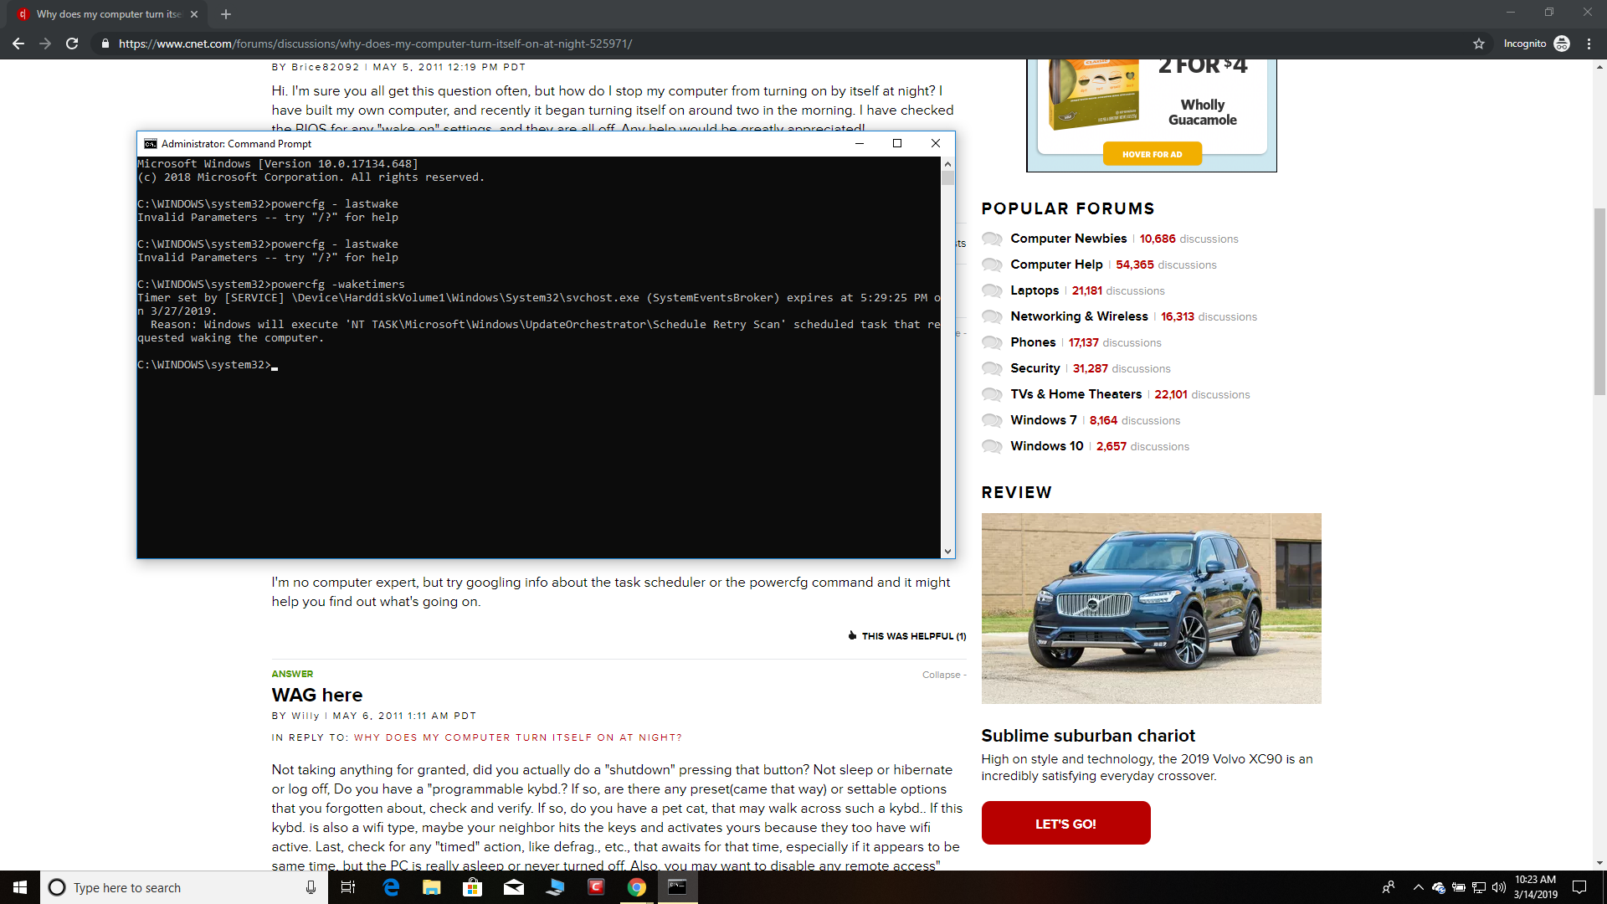Open network status tray icon

1479,887
